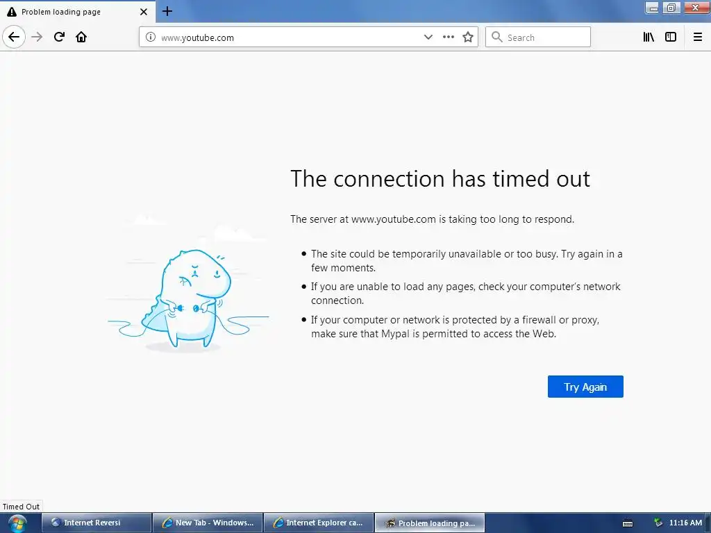Go back using the back arrow

14,37
